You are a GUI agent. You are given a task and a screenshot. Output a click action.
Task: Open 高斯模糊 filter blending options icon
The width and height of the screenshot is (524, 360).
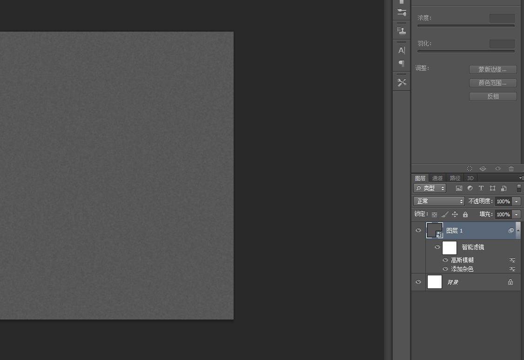(x=512, y=260)
